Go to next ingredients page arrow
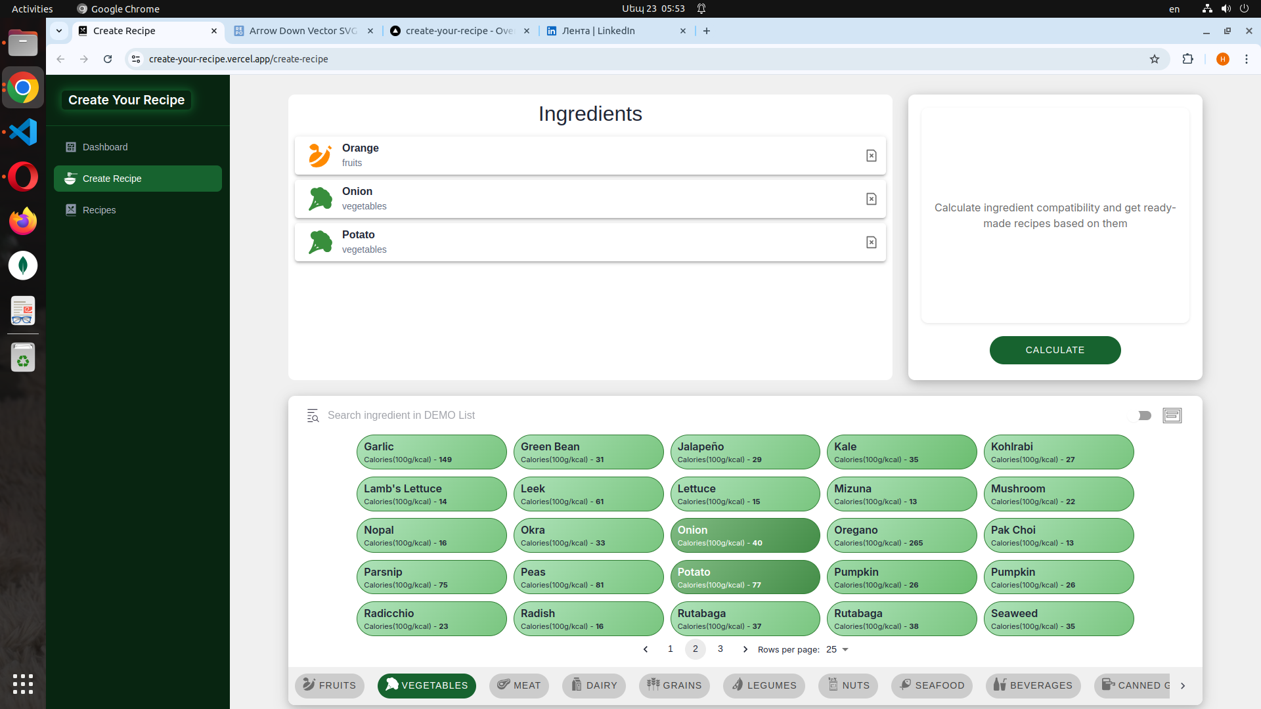1261x709 pixels. [745, 649]
